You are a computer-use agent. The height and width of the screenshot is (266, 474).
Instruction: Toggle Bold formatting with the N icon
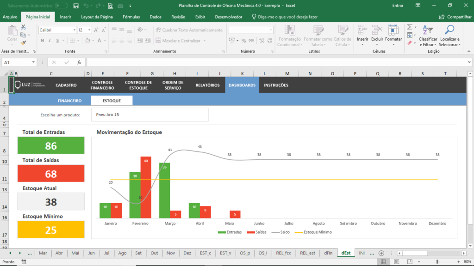(x=42, y=40)
